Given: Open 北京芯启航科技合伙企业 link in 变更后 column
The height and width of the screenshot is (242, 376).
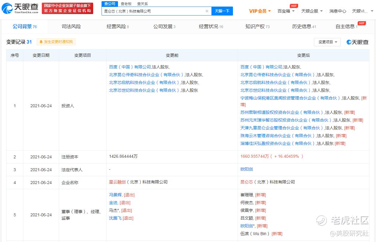Looking at the screenshot, I should click(x=276, y=83).
